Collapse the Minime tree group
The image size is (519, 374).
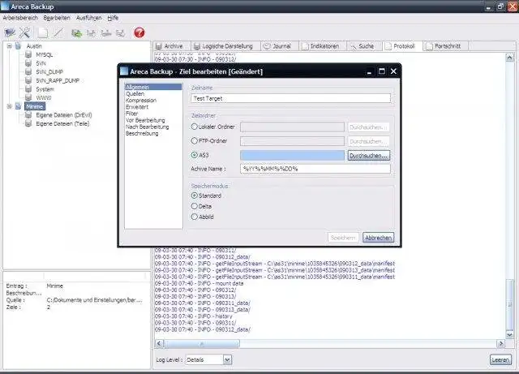9,106
